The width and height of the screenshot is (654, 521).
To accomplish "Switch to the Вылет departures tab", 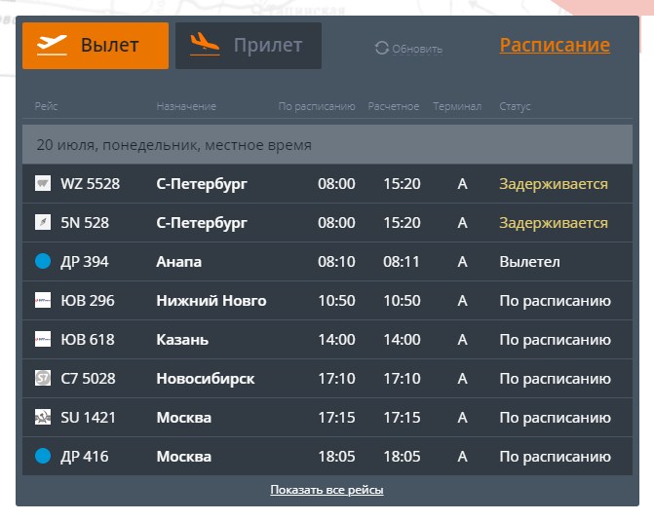I will click(x=96, y=46).
